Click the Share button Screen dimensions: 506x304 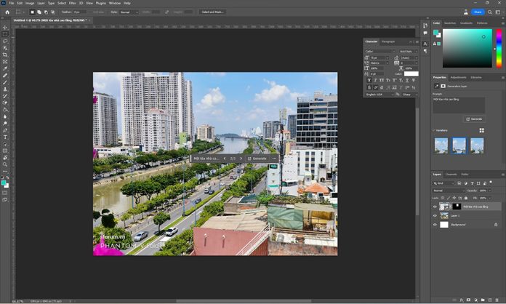pos(478,12)
